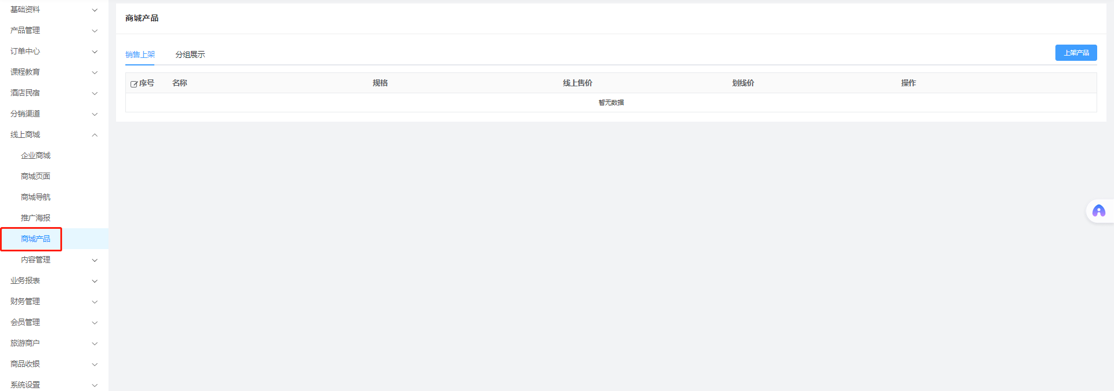Click the 上架产品 button

tap(1076, 53)
